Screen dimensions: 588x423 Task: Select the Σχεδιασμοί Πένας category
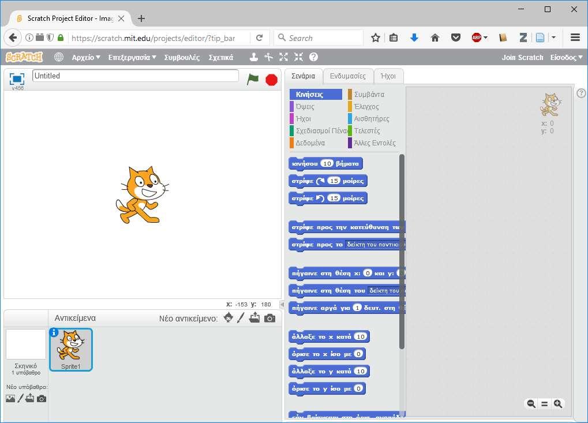[318, 130]
